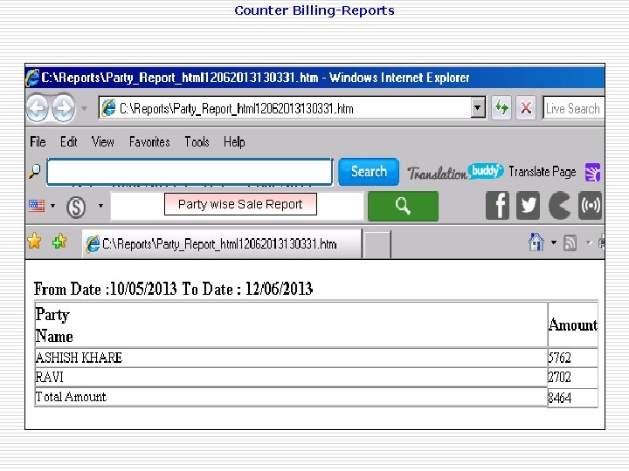Viewport: 629px width, 471px height.
Task: Select the Party_Report tab
Action: point(222,244)
